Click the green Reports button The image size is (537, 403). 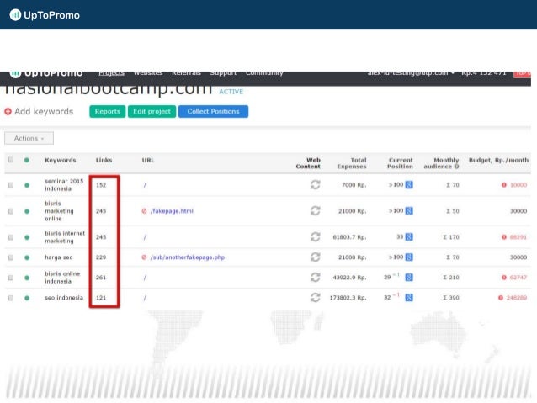click(x=108, y=112)
